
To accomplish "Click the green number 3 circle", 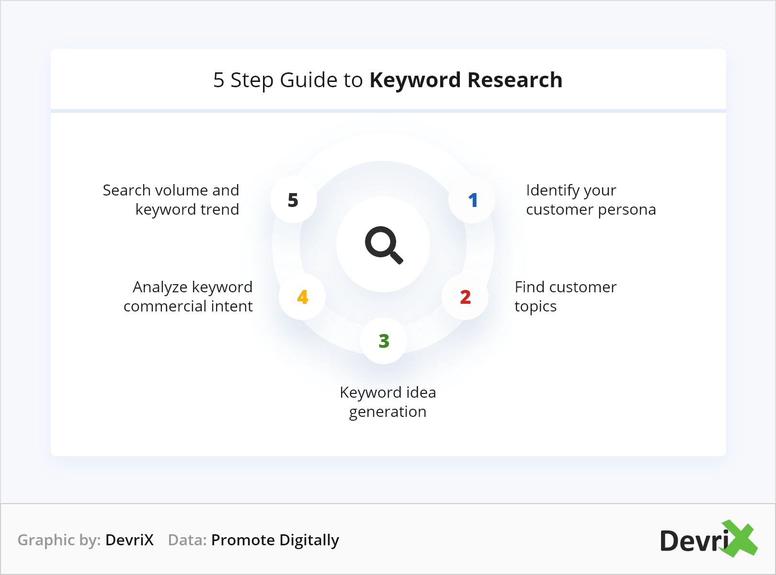I will pos(384,341).
